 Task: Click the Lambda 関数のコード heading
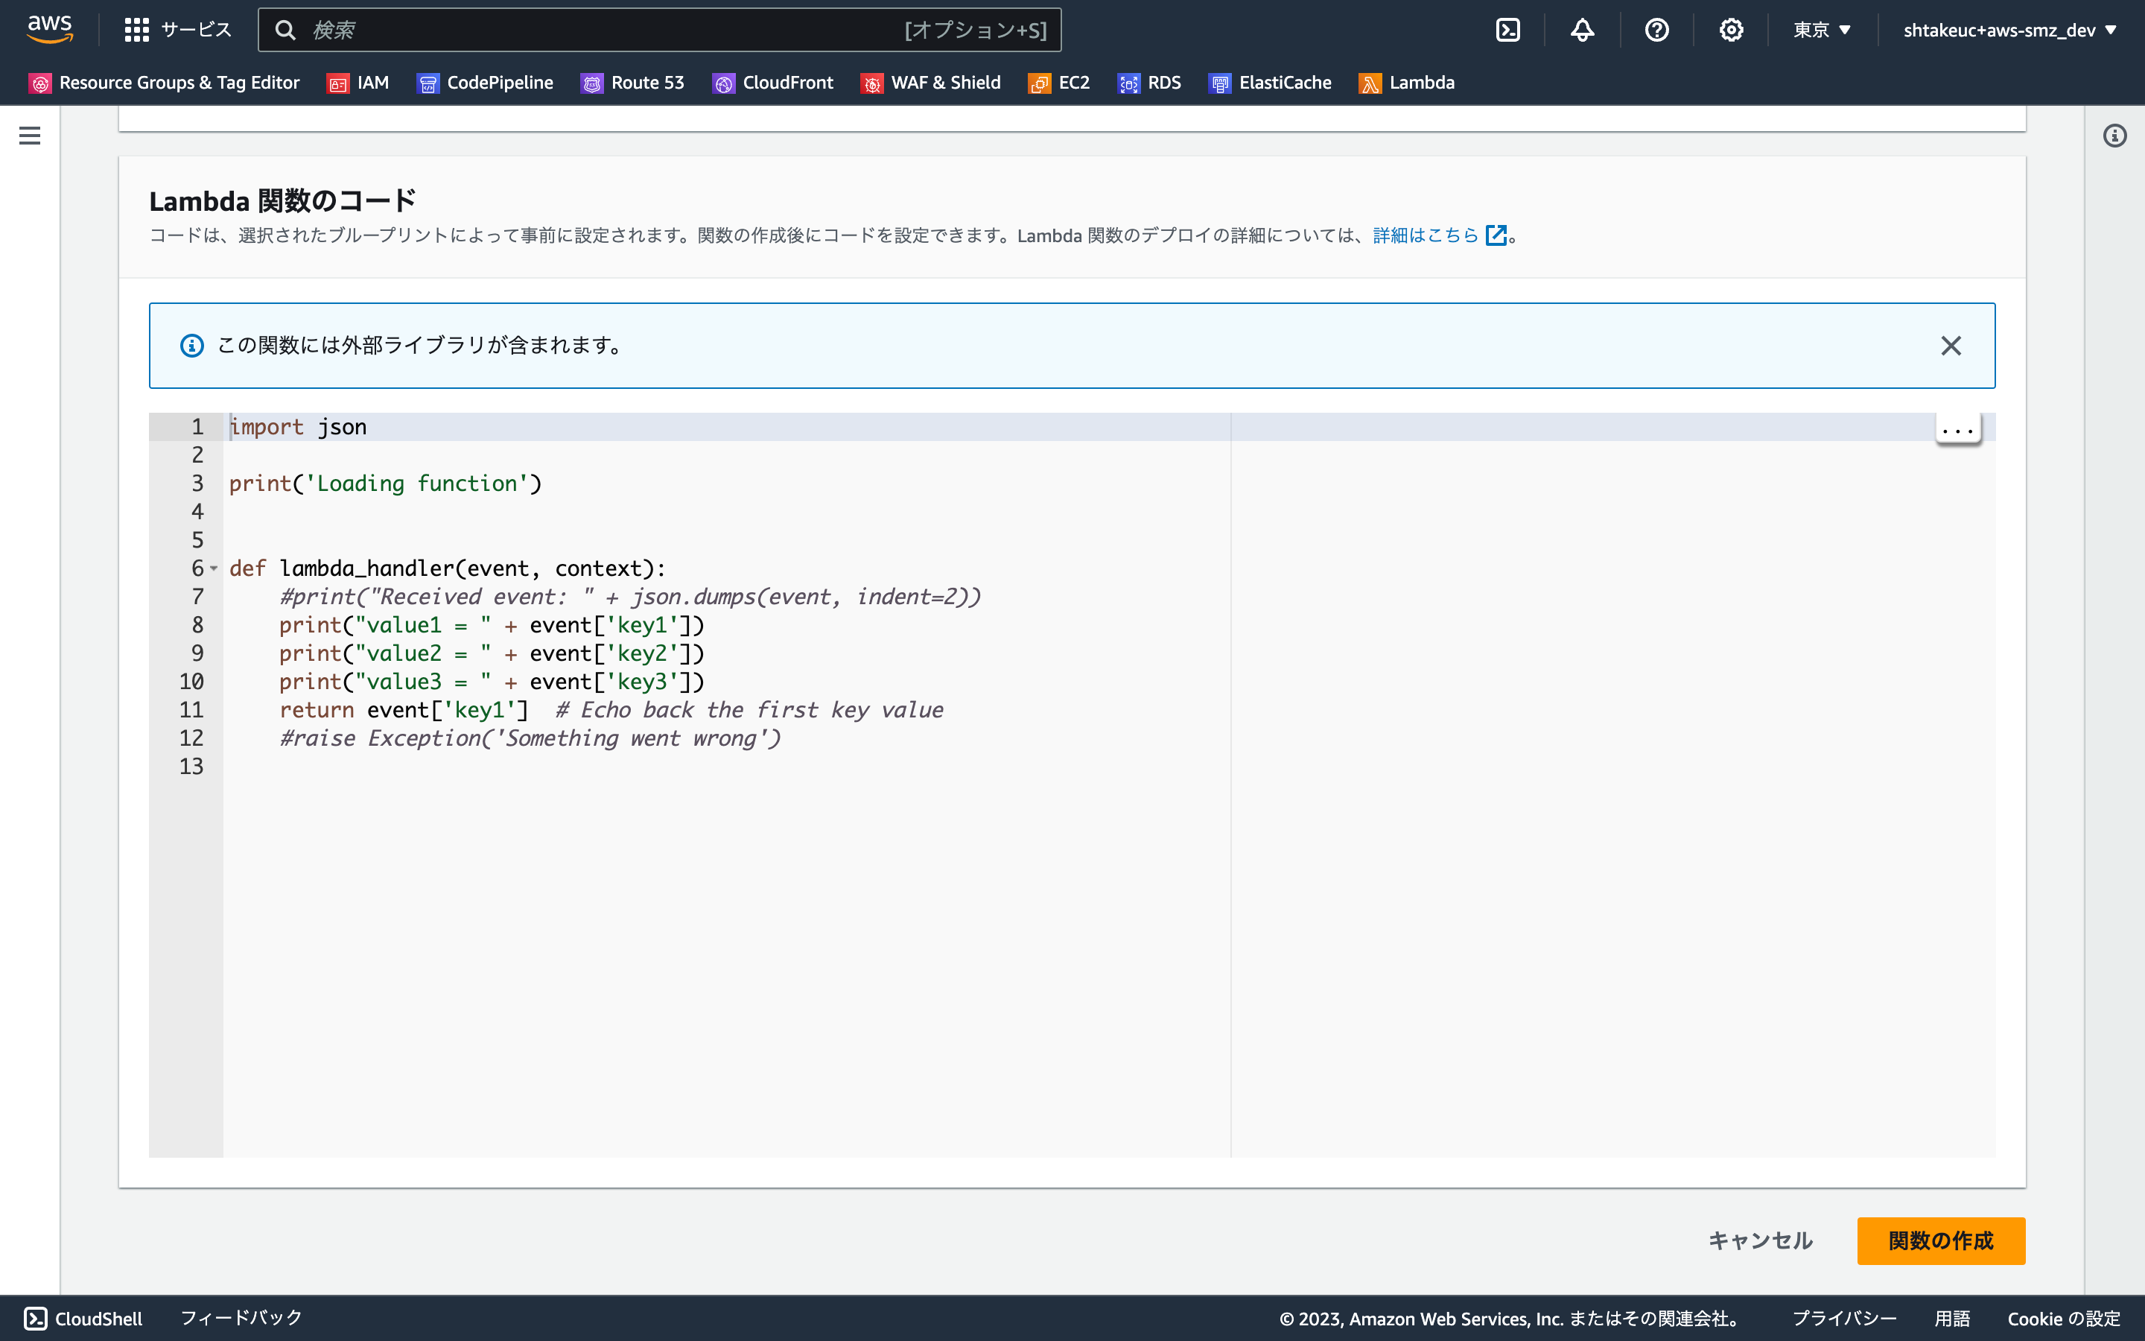283,201
